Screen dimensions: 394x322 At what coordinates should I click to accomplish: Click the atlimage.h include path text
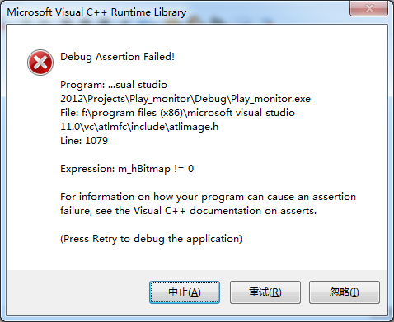(139, 127)
